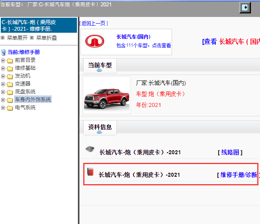The image size is (260, 224).
Task: Open the 线路图 link
Action: (230, 152)
